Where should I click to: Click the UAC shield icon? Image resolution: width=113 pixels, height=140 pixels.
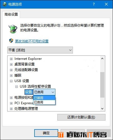11,41
